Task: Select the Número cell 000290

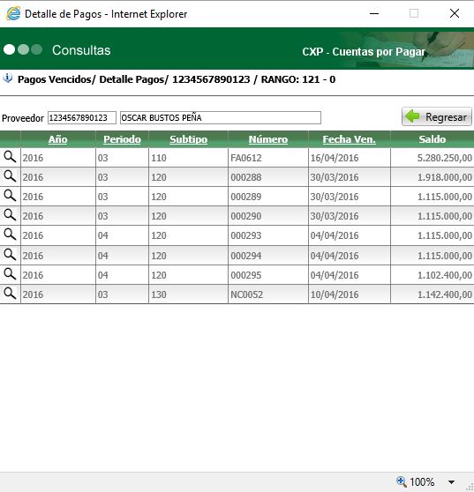Action: coord(246,216)
